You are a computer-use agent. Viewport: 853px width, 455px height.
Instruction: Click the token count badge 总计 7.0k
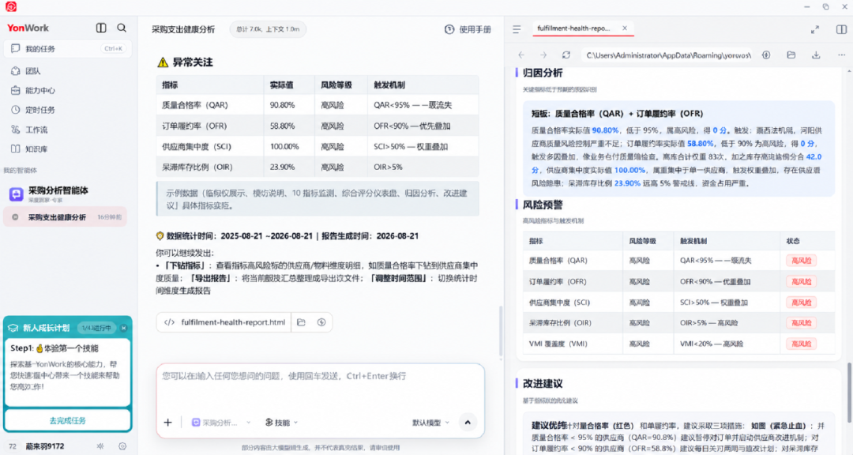[269, 29]
